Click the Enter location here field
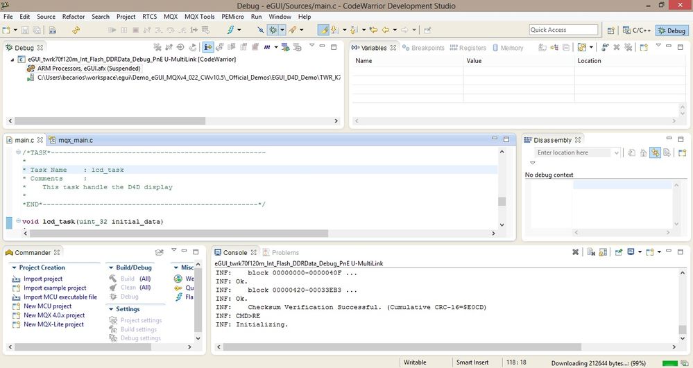The width and height of the screenshot is (693, 368). [x=574, y=152]
